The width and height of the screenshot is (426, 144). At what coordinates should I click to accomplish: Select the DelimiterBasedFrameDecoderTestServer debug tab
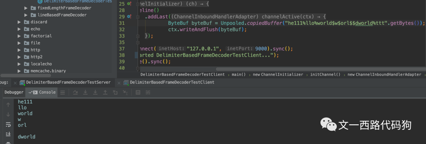coord(65,82)
